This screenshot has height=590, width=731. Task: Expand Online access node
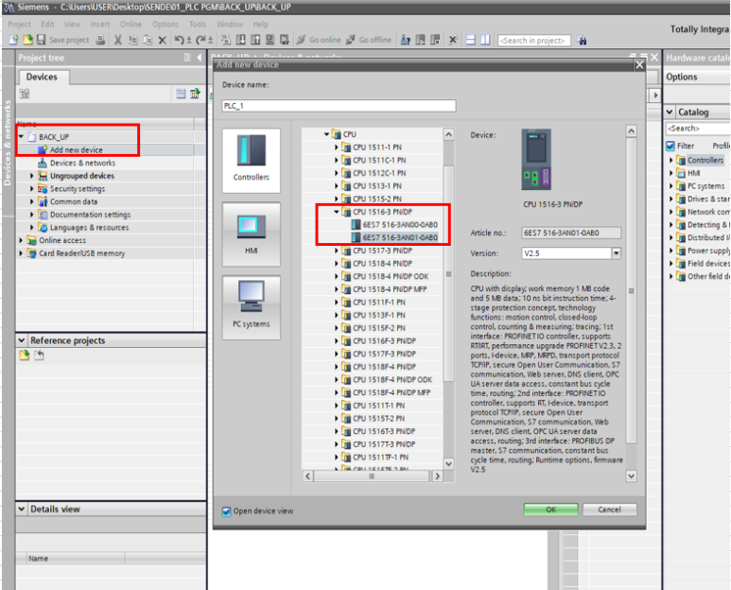21,240
